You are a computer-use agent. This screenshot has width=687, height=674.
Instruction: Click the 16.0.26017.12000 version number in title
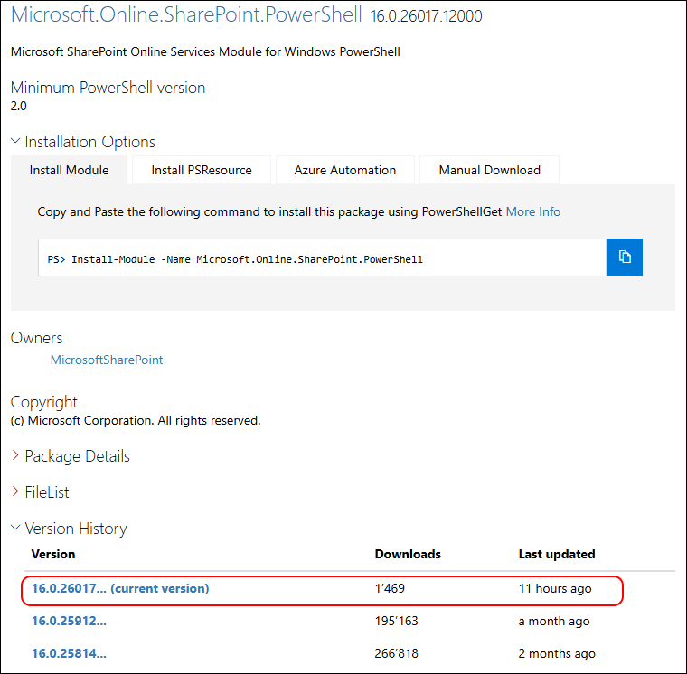coord(426,16)
